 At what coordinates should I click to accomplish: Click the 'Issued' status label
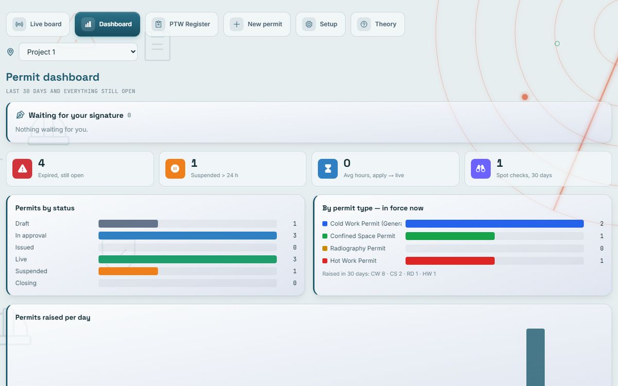point(25,248)
